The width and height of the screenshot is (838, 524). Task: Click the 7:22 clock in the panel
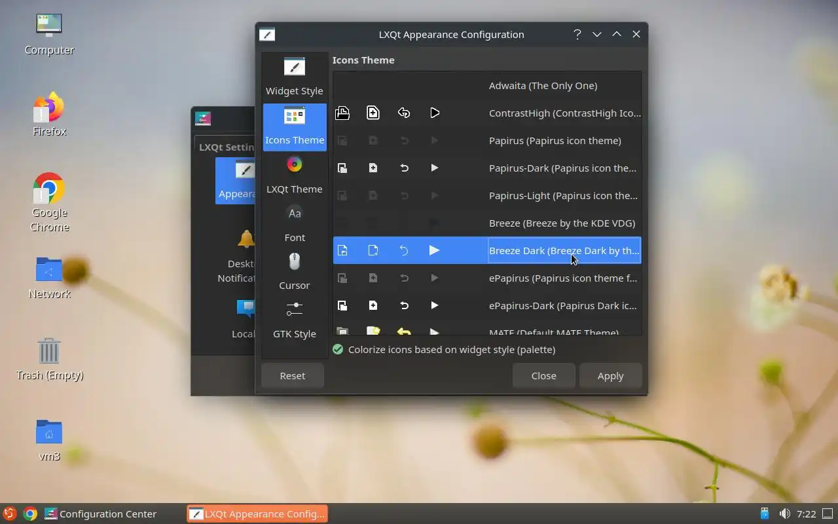806,514
